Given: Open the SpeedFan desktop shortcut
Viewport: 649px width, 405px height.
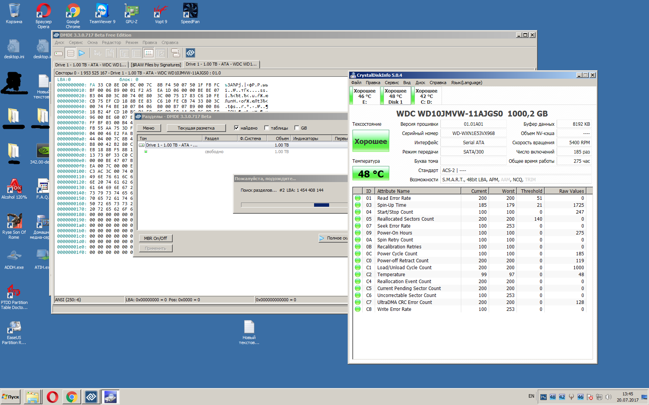Looking at the screenshot, I should (190, 13).
